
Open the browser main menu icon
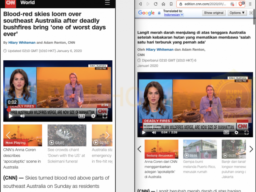250,4
